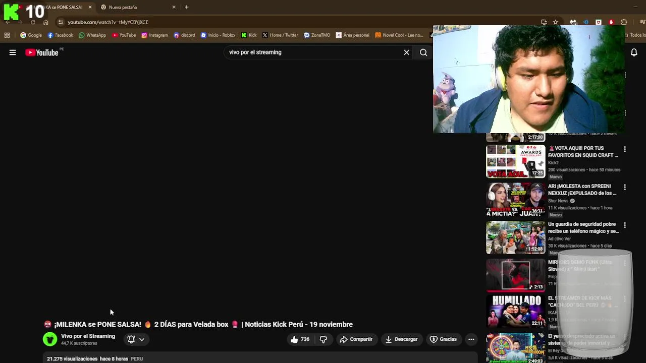Open the YouTube hamburger guide menu
The image size is (646, 363).
click(13, 52)
